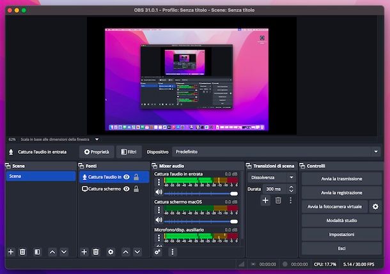
Task: Click the Mixer audio dock panel icon
Action: (x=155, y=165)
